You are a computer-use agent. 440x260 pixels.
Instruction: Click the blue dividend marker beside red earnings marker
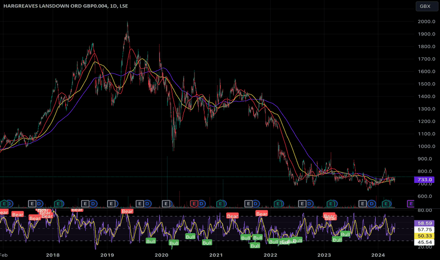pyautogui.click(x=202, y=203)
